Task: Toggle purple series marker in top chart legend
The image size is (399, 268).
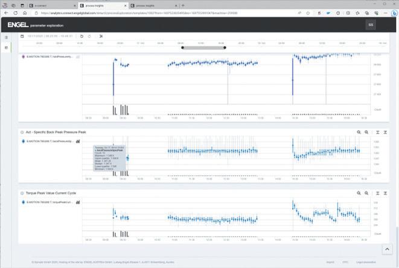Action: click(x=24, y=57)
